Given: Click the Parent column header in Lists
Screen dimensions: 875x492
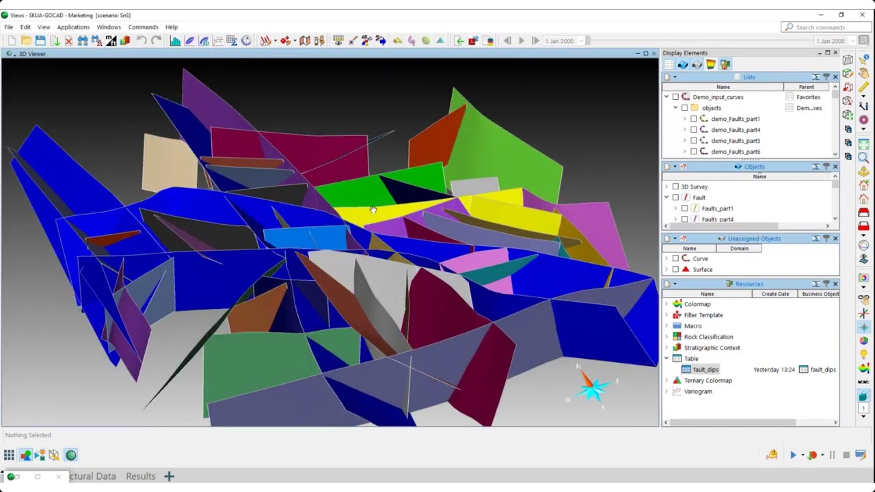Looking at the screenshot, I should [x=807, y=87].
